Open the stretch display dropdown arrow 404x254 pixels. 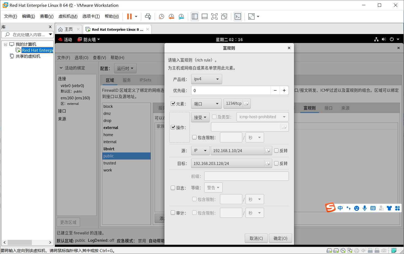click(x=258, y=17)
